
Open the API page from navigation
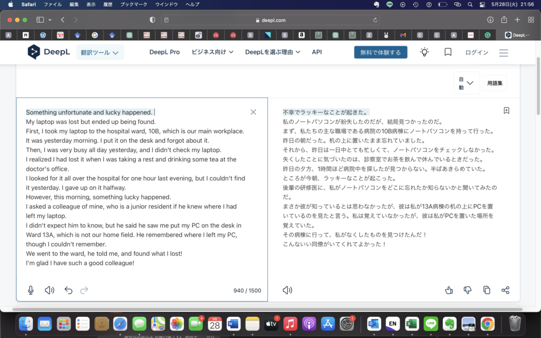coord(316,52)
